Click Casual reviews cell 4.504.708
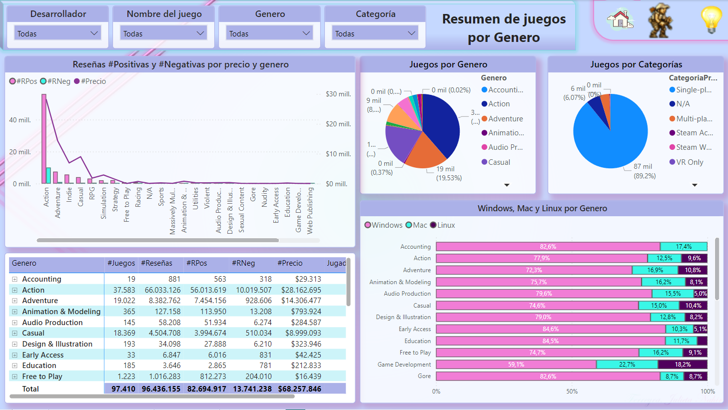728x410 pixels. (x=164, y=333)
